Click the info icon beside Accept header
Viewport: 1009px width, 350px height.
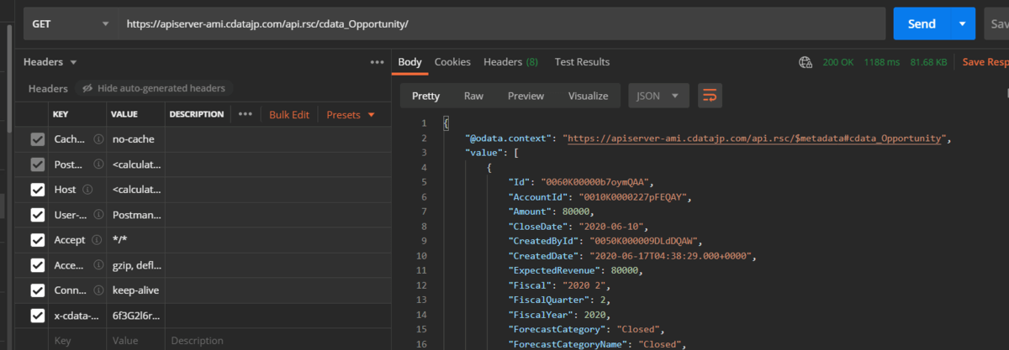coord(98,240)
